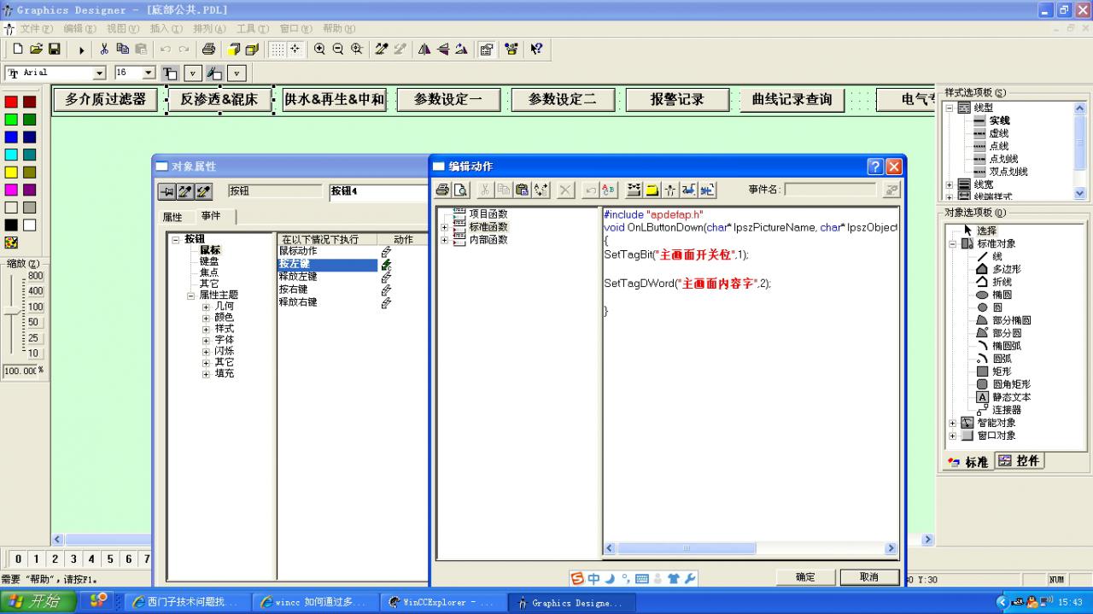The height and width of the screenshot is (614, 1093).
Task: Pick the bright red color swatch in palette
Action: coord(11,102)
